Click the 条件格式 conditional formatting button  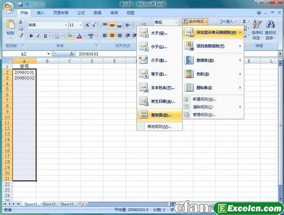point(195,22)
